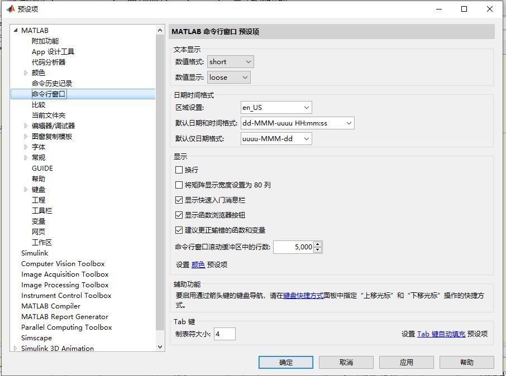Image resolution: width=506 pixels, height=376 pixels.
Task: Decrease scroll buffer lines with down arrow
Action: click(x=318, y=250)
